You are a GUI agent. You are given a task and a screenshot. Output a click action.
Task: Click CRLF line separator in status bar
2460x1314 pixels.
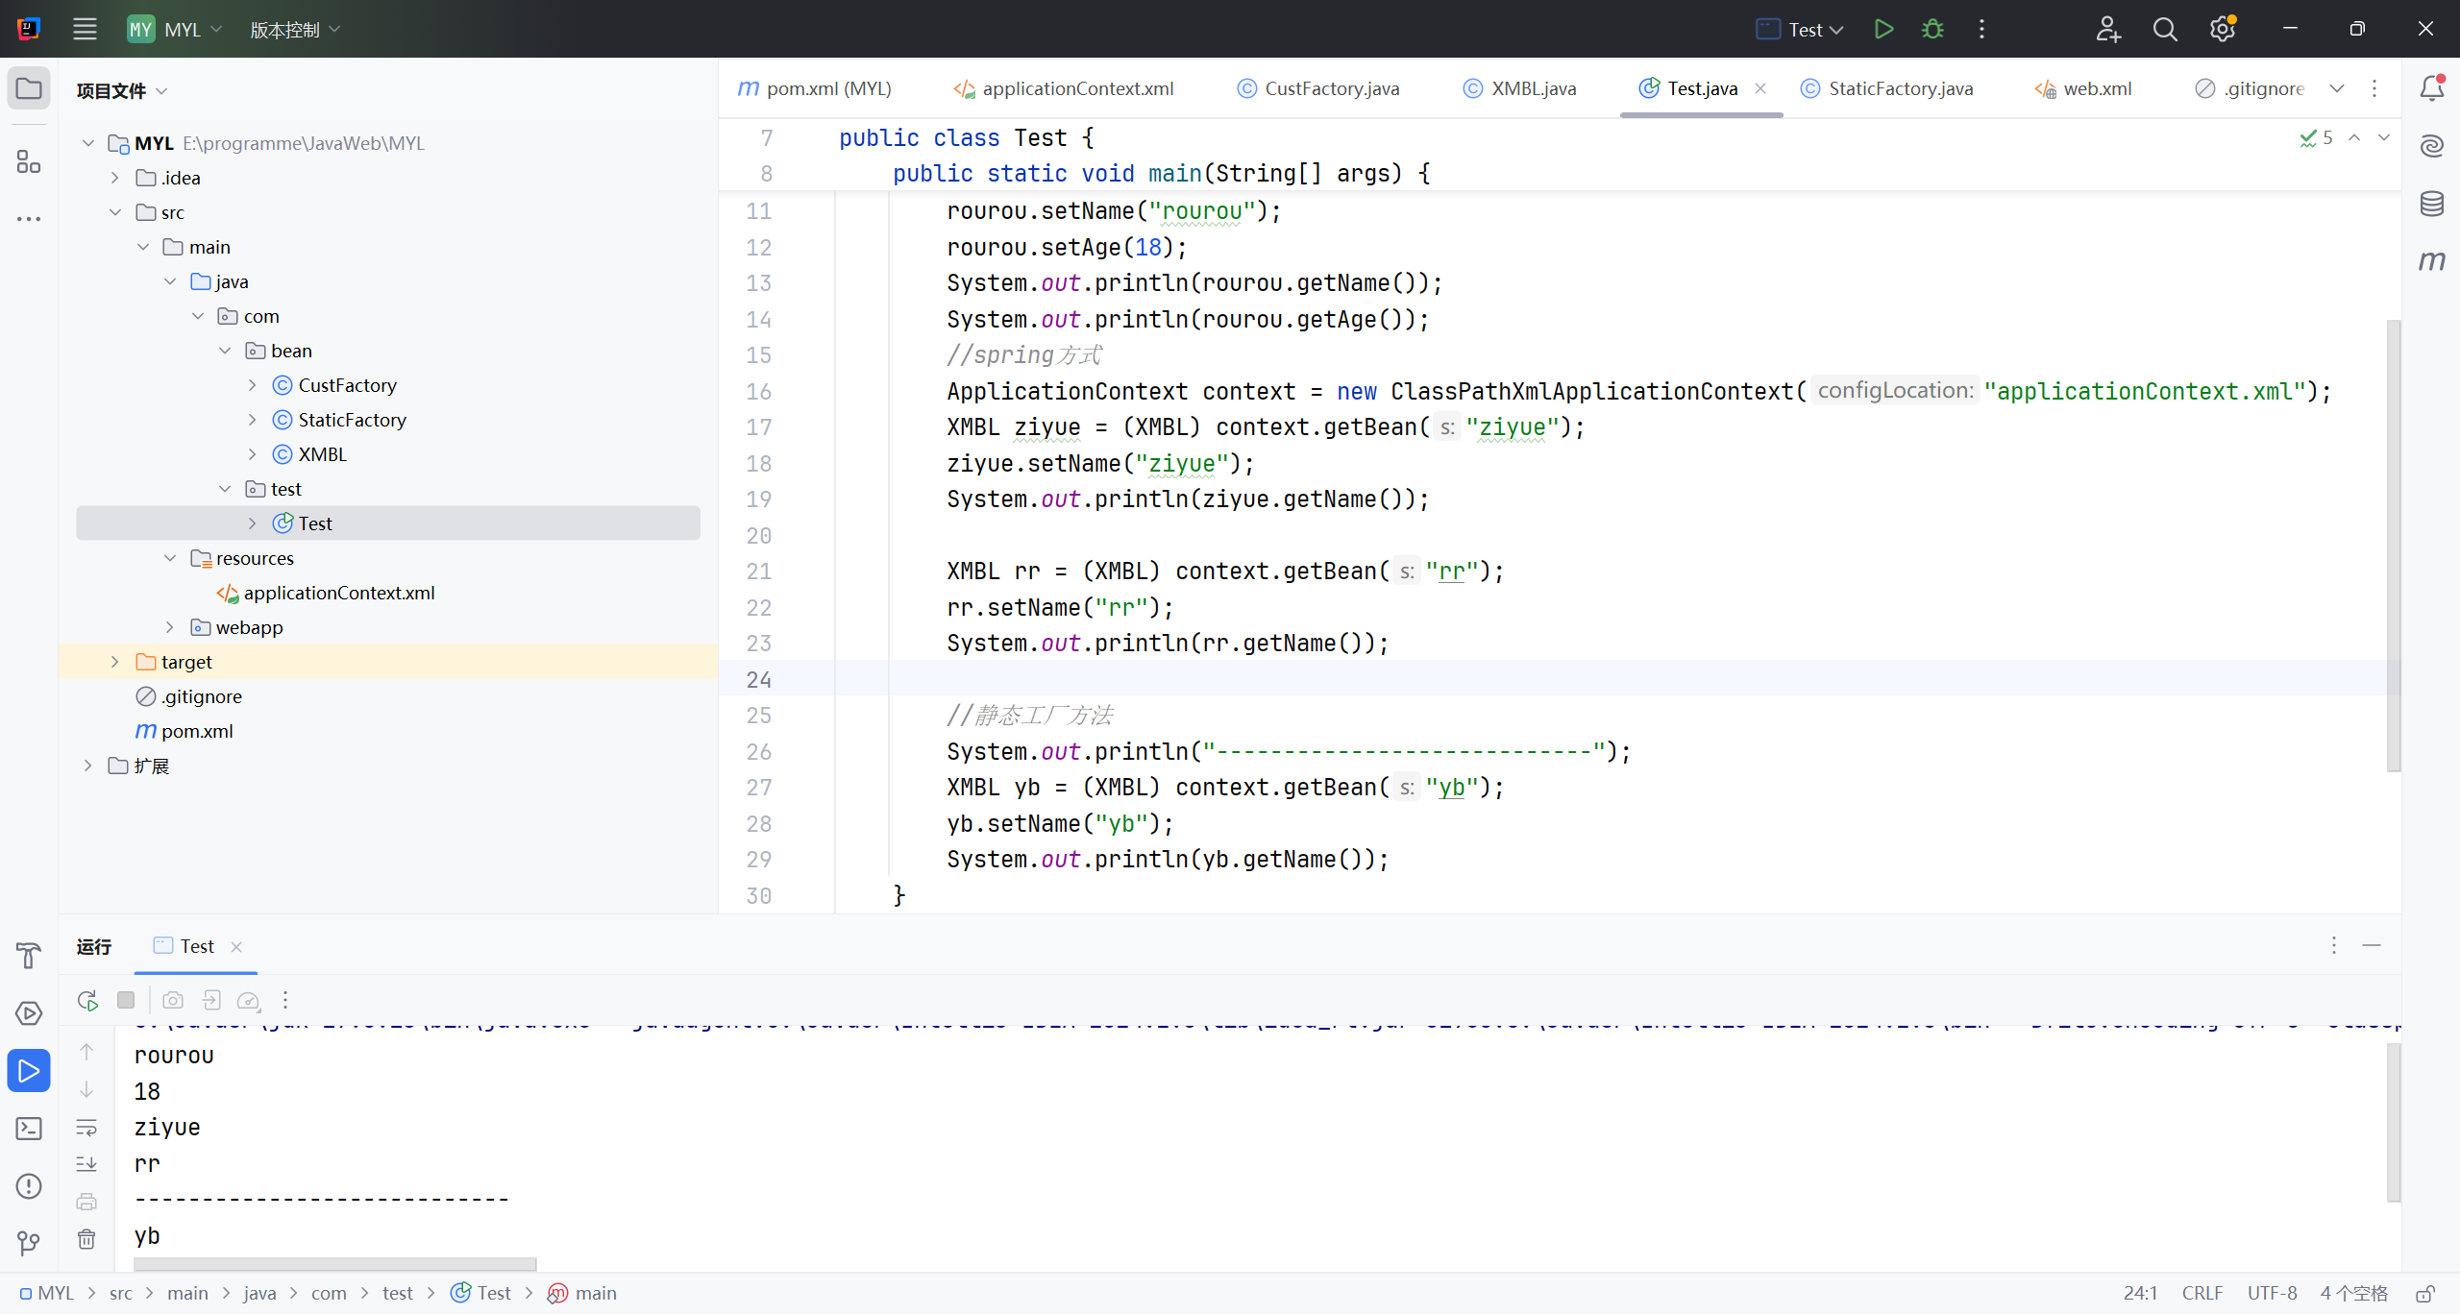click(x=2202, y=1293)
